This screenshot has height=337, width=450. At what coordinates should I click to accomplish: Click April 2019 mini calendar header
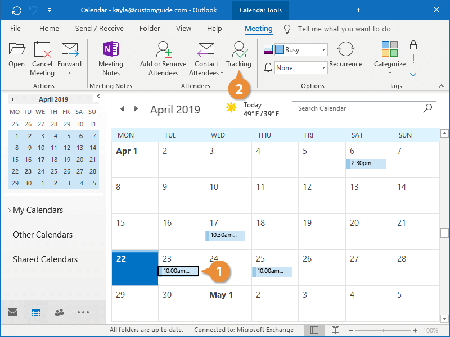coord(53,99)
